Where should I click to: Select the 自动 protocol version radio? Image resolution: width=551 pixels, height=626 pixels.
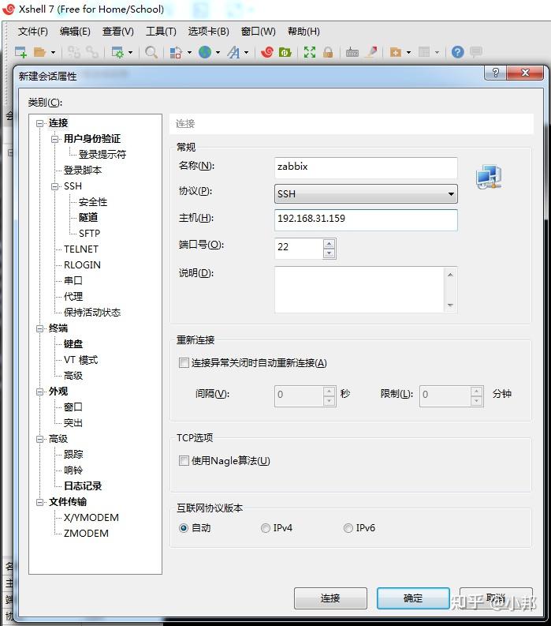coord(184,528)
